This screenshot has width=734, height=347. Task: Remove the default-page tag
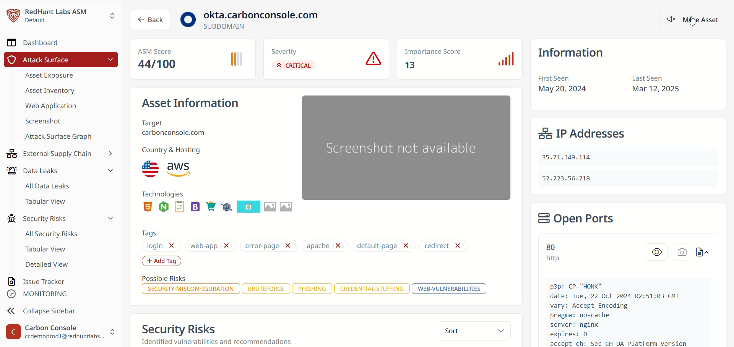[x=406, y=245]
